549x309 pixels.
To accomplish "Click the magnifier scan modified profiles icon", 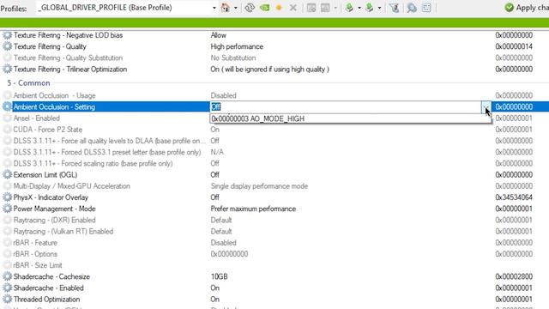I will point(412,8).
